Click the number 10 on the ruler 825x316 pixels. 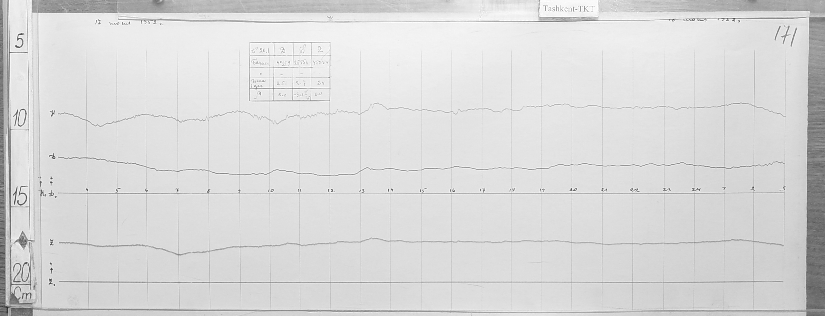(x=20, y=119)
